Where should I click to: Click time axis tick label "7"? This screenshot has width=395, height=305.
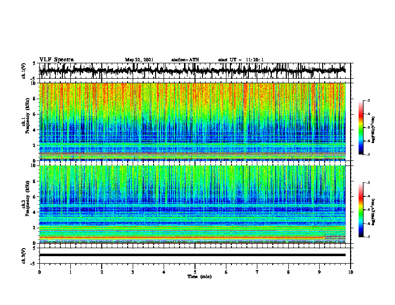257,272
